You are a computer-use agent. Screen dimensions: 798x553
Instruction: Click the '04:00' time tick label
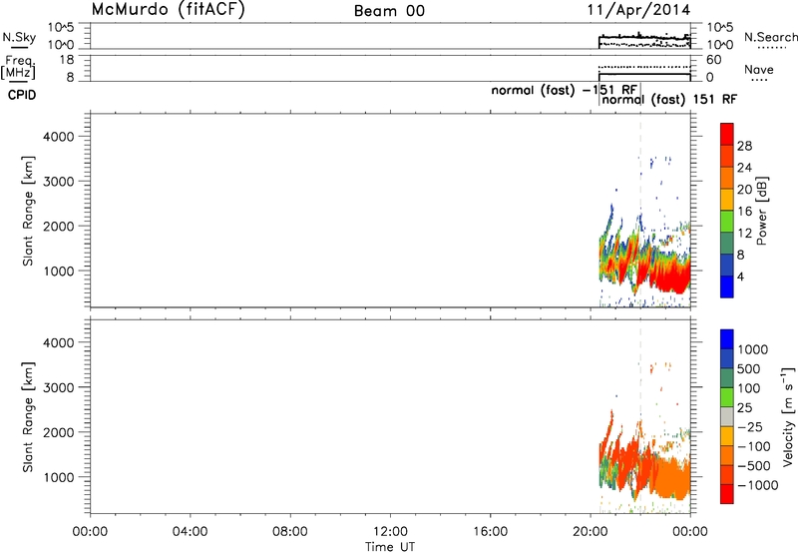(190, 532)
